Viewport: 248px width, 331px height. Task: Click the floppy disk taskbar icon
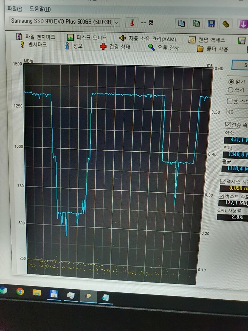(54, 294)
